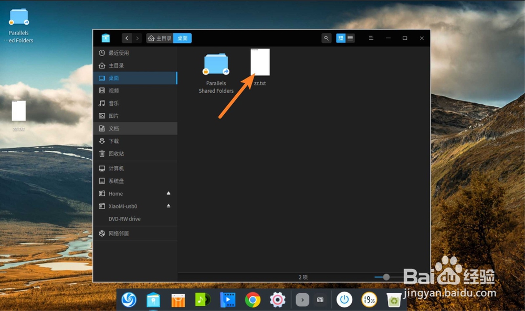This screenshot has width=525, height=311.
Task: Go back with the left chevron button
Action: click(x=127, y=38)
